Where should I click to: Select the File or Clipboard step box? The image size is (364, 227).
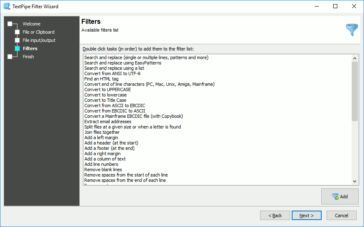click(17, 32)
